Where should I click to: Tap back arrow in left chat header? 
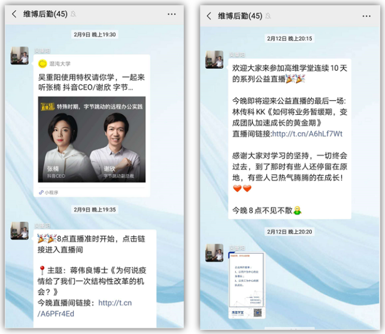[x=14, y=14]
